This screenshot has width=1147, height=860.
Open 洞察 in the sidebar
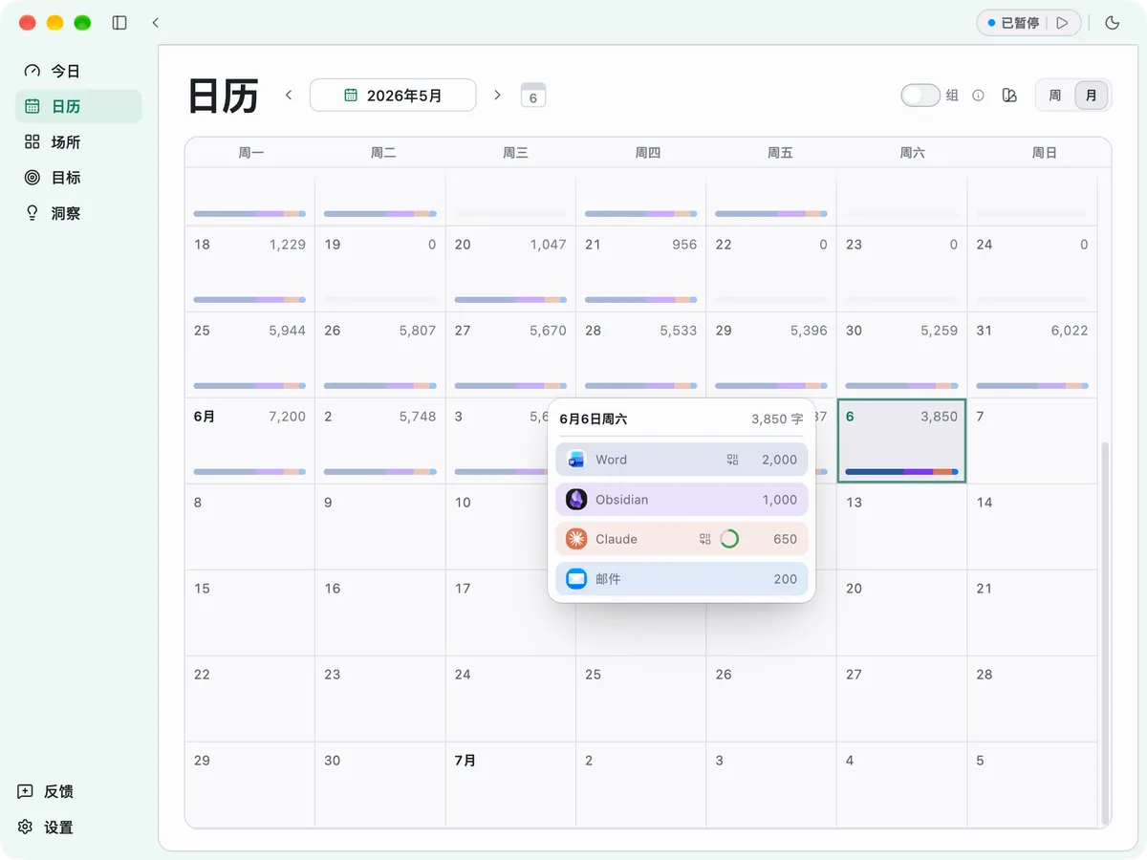(x=78, y=213)
